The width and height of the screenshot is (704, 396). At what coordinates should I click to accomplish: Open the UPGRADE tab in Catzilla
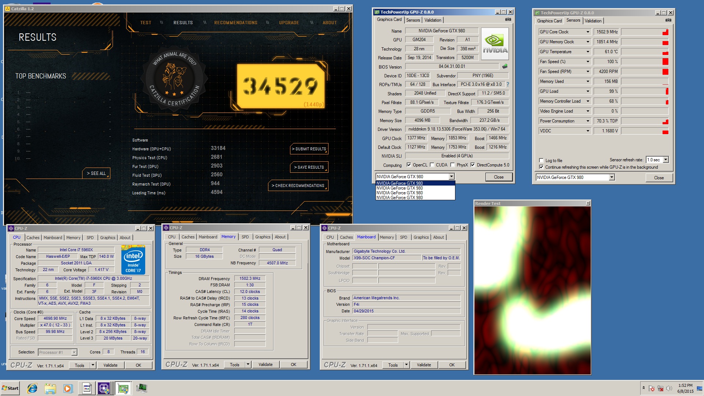(289, 23)
